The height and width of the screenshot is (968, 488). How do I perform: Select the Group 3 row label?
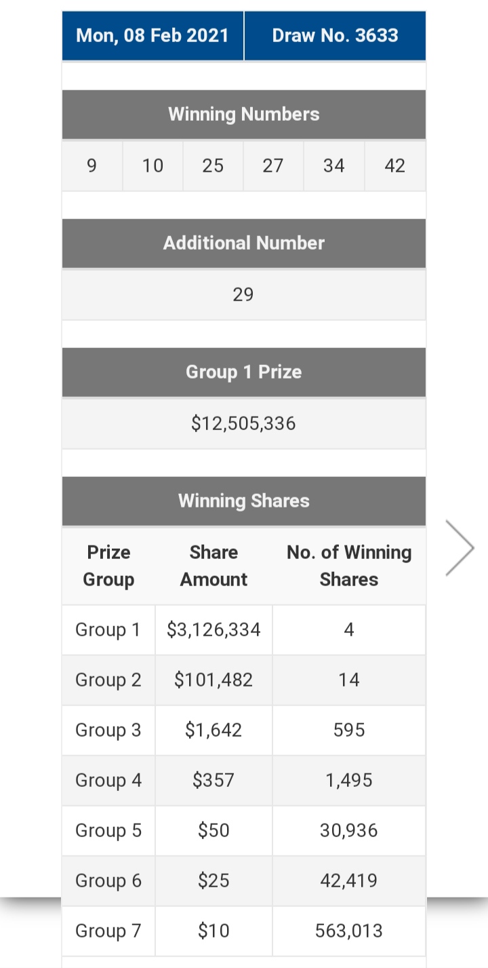(x=108, y=730)
